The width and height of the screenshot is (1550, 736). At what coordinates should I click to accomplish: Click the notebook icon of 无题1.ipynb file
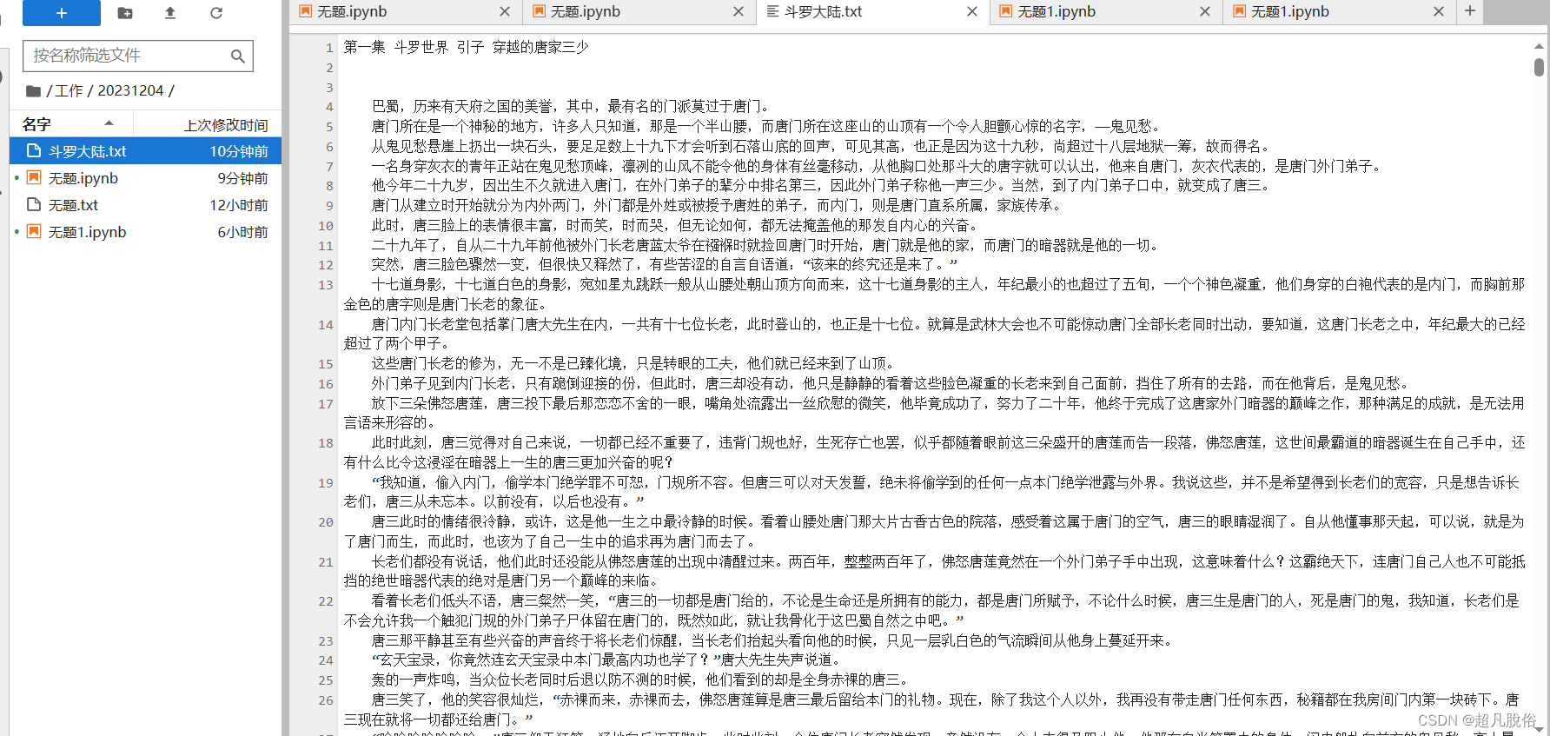(x=34, y=231)
